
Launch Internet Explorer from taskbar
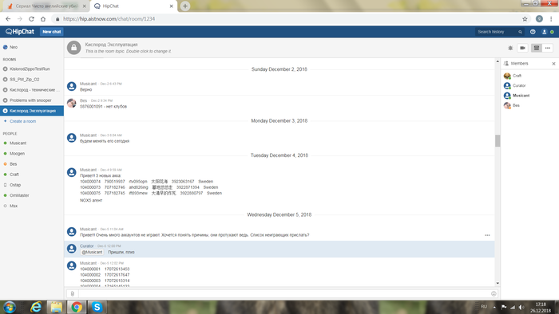click(x=36, y=307)
